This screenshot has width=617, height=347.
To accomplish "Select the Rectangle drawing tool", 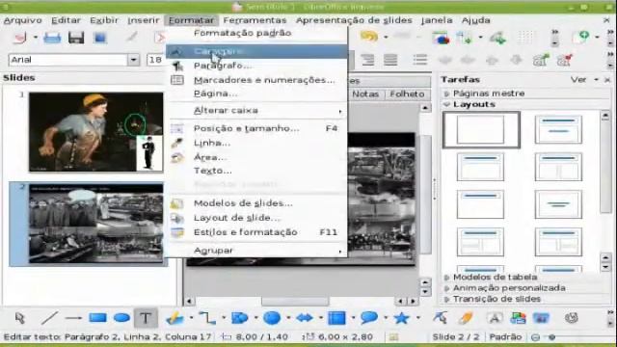I will 97,318.
